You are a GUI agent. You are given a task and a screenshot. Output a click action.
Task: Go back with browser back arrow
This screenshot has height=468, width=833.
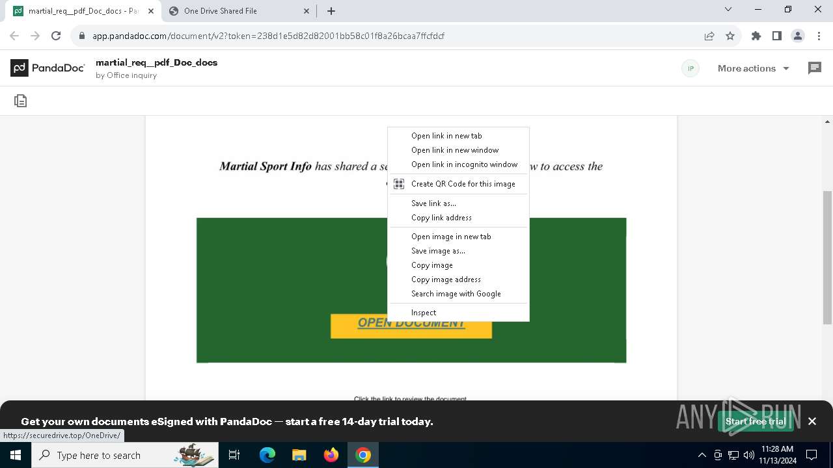click(x=14, y=36)
